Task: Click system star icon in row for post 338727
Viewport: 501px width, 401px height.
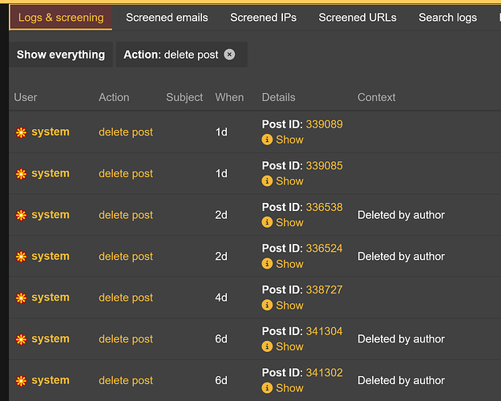Action: (x=21, y=298)
